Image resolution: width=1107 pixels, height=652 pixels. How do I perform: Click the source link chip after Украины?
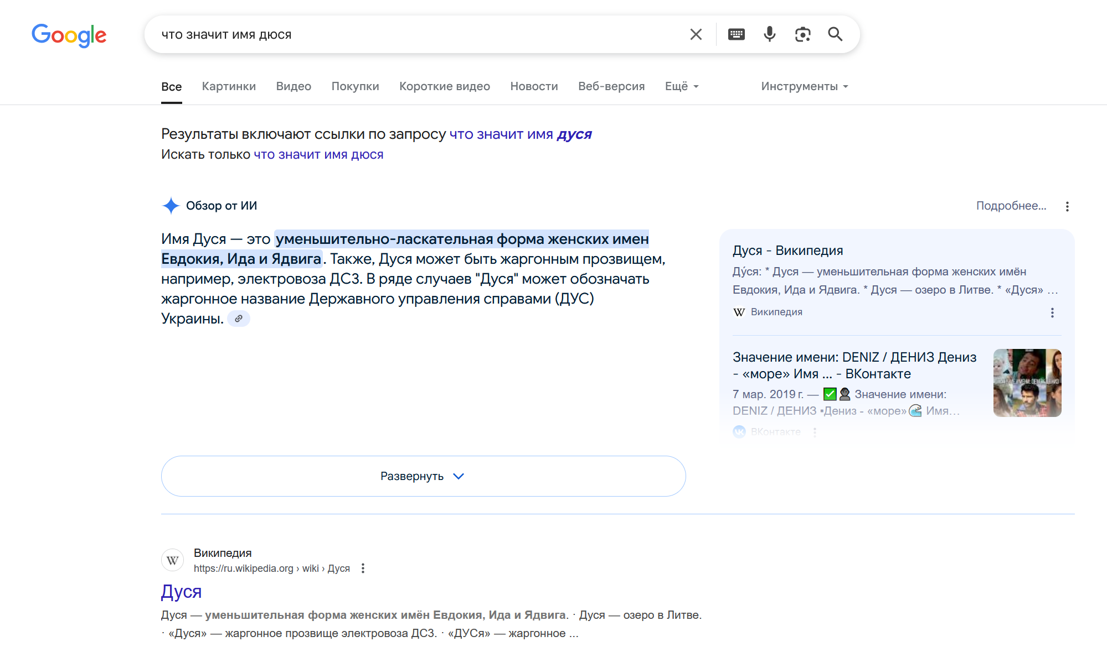(239, 319)
